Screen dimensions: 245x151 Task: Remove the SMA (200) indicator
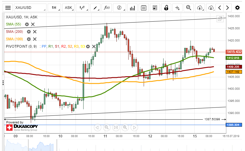pos(35,32)
